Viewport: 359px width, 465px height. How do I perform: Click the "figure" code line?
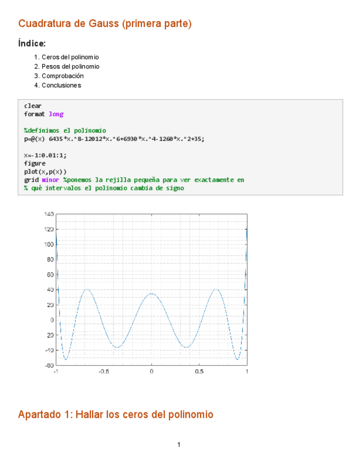35,163
